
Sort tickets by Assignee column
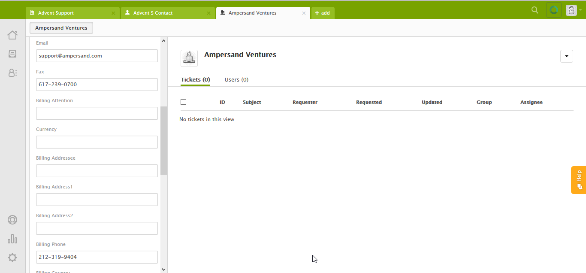532,102
